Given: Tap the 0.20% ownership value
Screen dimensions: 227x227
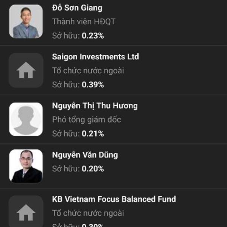Looking at the screenshot, I should (x=93, y=169).
